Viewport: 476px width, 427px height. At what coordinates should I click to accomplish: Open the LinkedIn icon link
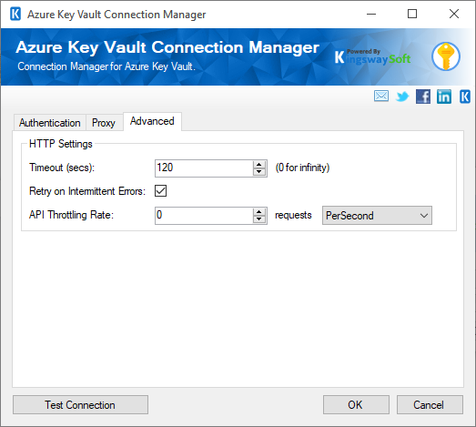click(444, 97)
